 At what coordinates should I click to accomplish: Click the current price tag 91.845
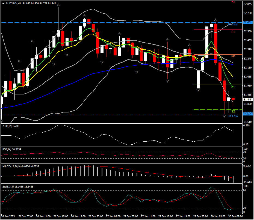click(248, 100)
